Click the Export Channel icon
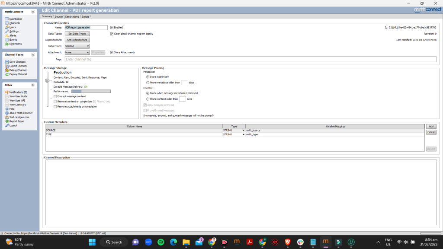Screen dimensions: 443x249 7,66
